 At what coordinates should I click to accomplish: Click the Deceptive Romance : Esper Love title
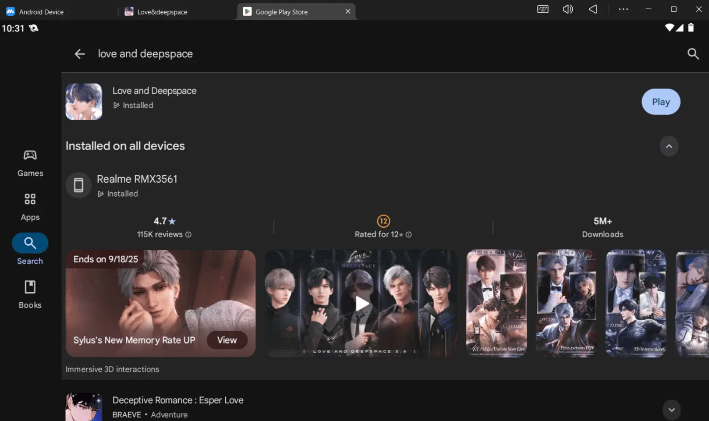[178, 400]
